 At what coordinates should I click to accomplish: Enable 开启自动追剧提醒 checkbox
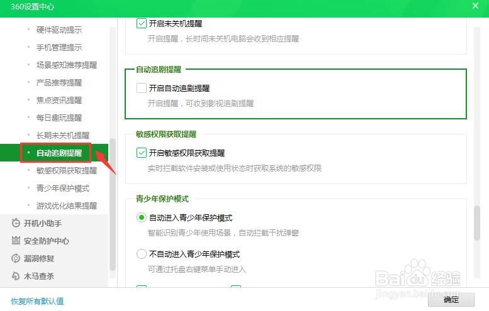click(x=141, y=88)
